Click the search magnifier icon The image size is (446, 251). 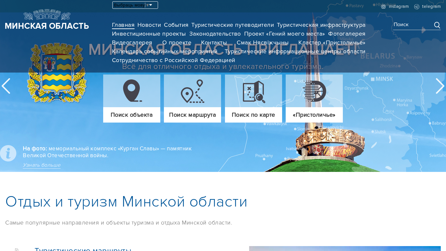[437, 25]
